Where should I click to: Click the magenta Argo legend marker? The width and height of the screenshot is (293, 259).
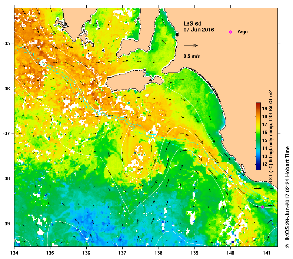[230, 32]
